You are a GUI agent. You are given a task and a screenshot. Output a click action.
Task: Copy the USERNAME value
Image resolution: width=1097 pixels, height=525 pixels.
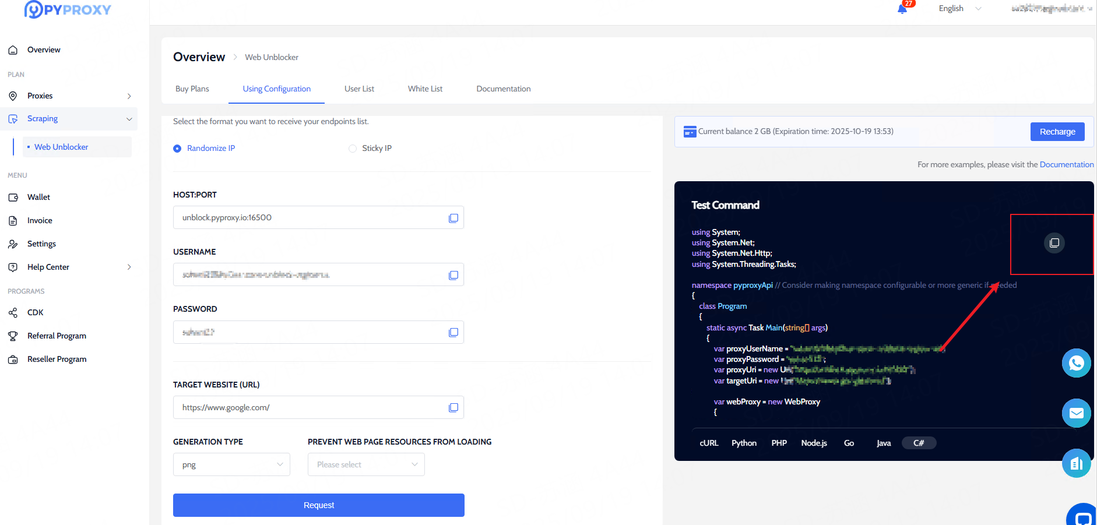453,275
